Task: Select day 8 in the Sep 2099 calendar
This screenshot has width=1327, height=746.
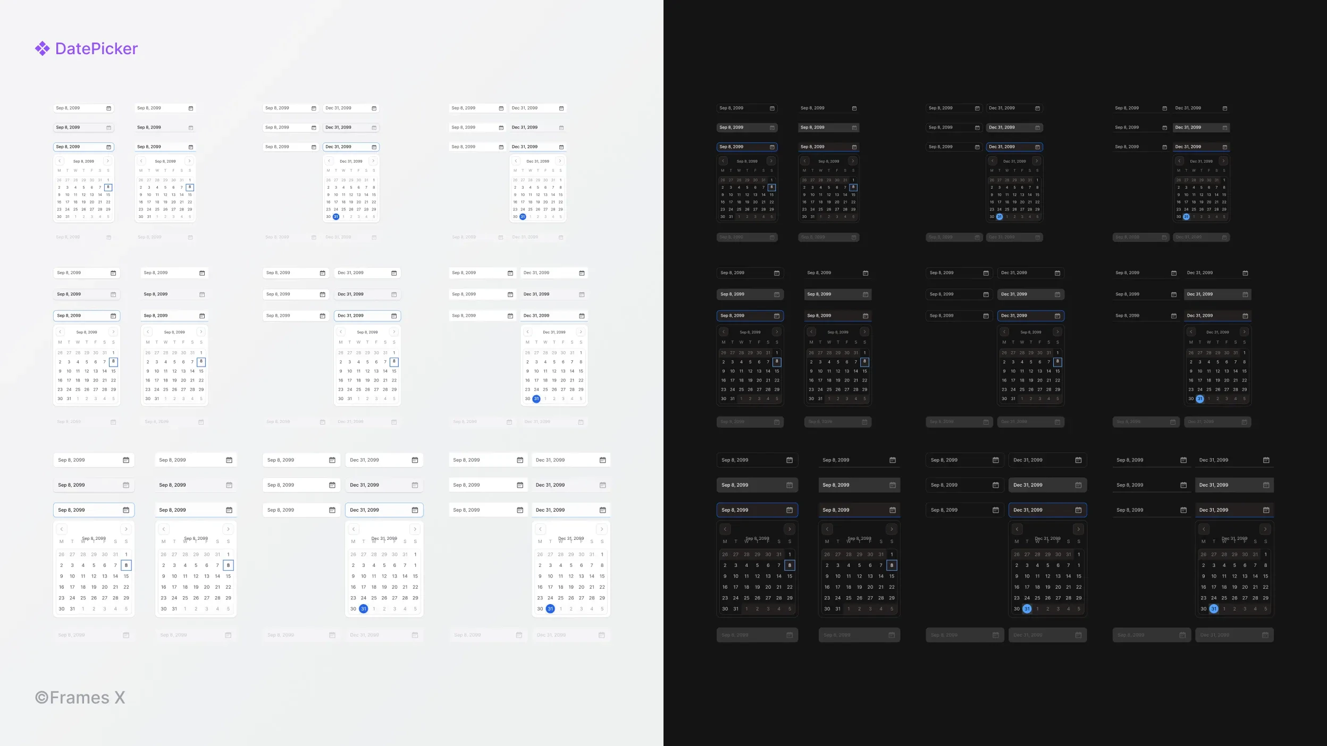Action: coord(108,187)
